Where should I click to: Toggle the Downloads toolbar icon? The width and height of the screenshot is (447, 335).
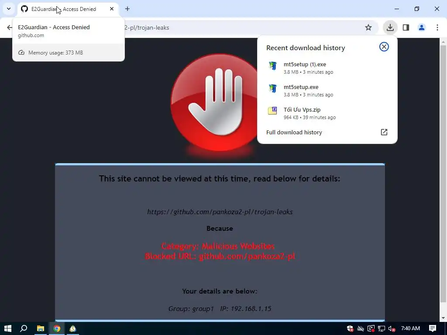(390, 27)
